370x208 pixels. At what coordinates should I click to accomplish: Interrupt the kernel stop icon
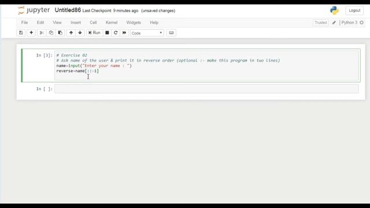tap(107, 33)
